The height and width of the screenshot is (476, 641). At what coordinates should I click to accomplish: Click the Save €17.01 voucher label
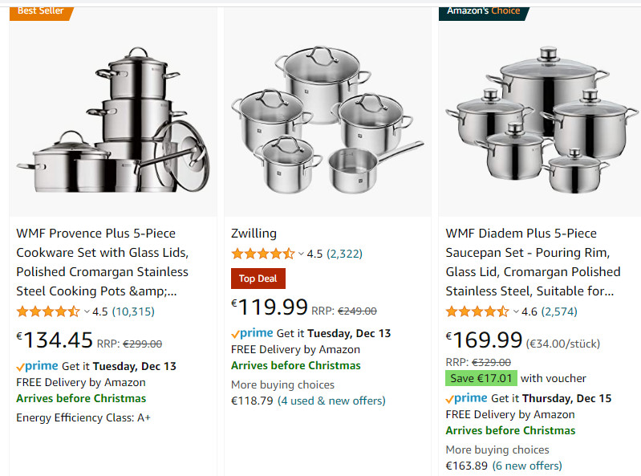[x=481, y=378]
